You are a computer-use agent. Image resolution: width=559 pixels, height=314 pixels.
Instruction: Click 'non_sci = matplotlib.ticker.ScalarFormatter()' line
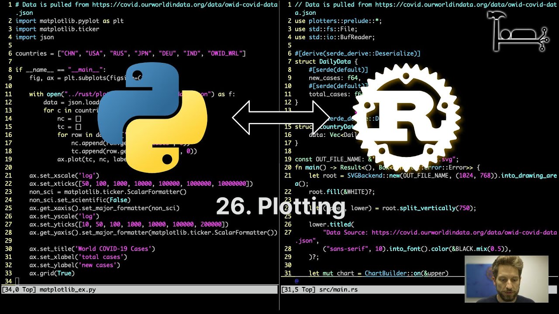tap(108, 192)
